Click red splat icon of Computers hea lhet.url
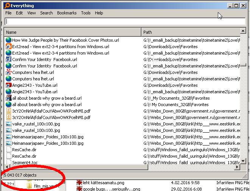 point(8,72)
